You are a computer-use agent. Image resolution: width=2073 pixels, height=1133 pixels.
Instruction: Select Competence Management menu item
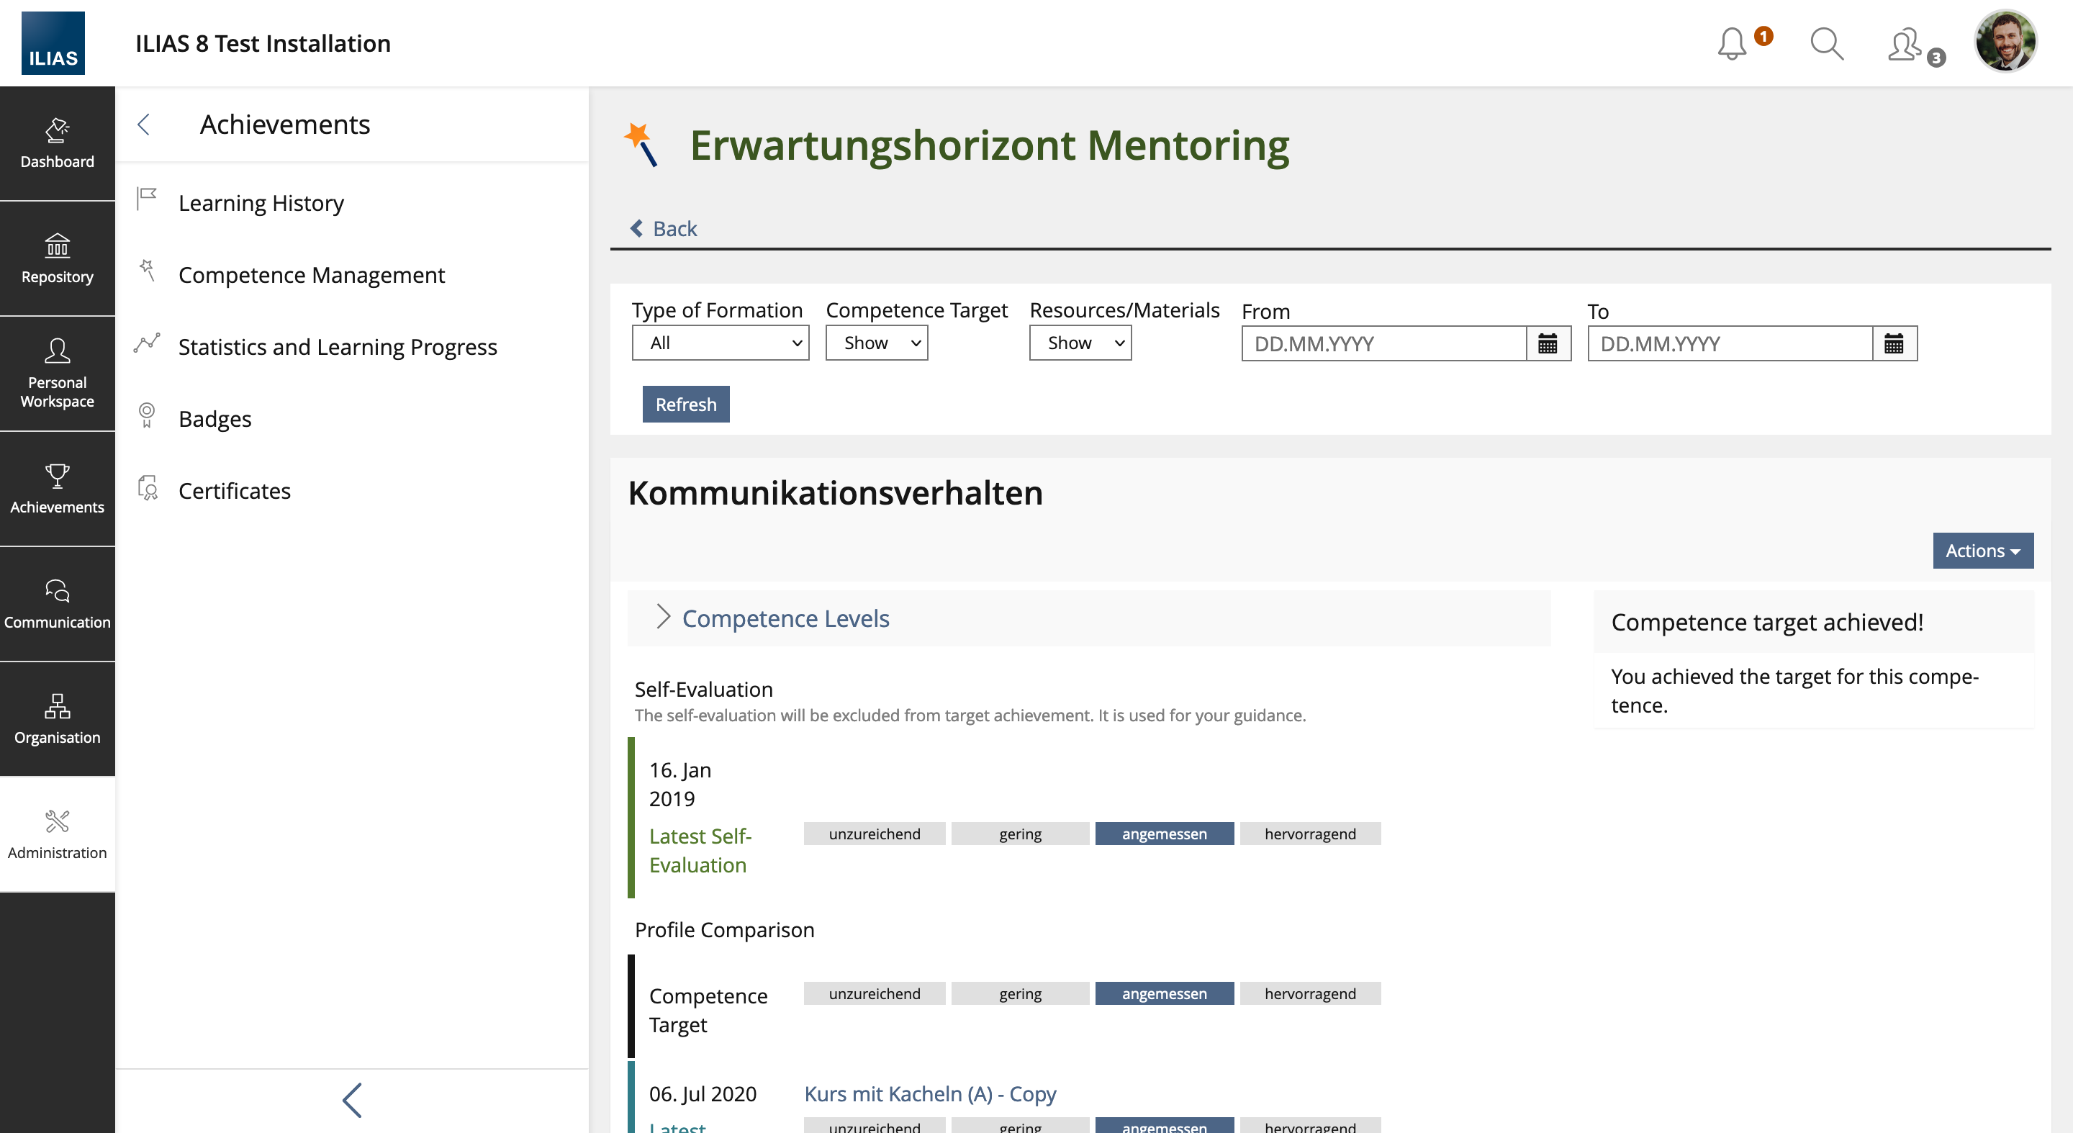(312, 275)
